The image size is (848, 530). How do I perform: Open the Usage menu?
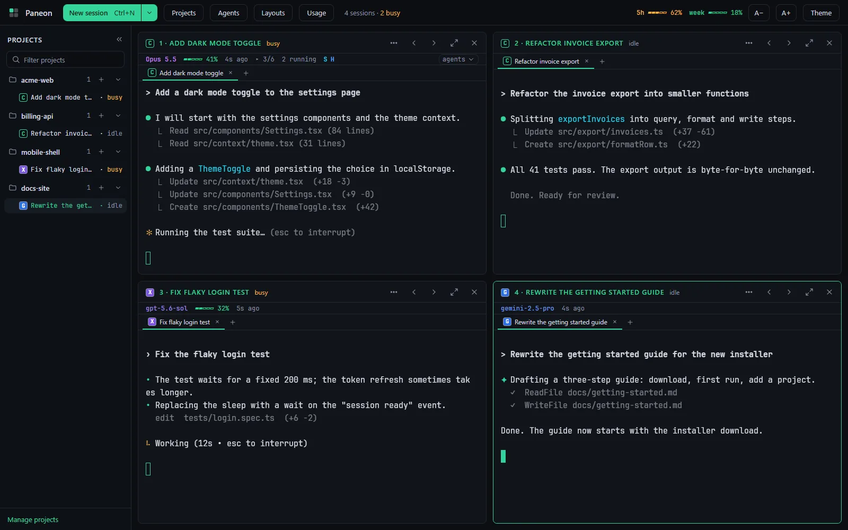[x=316, y=13]
